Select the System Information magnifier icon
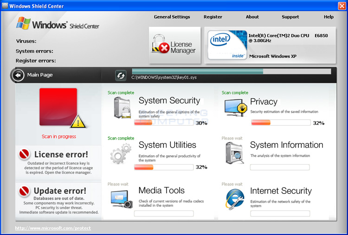The height and width of the screenshot is (235, 348). tap(234, 153)
